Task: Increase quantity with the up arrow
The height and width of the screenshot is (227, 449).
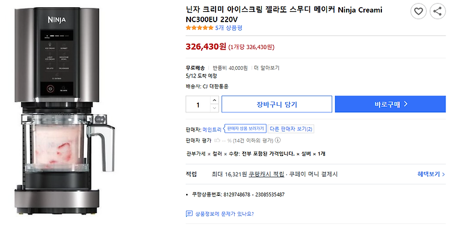Action: point(214,100)
